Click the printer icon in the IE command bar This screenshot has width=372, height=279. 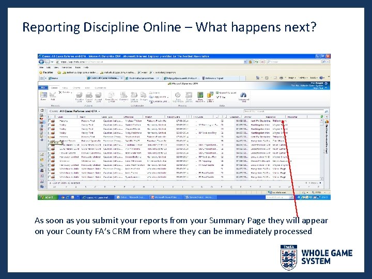click(x=281, y=78)
